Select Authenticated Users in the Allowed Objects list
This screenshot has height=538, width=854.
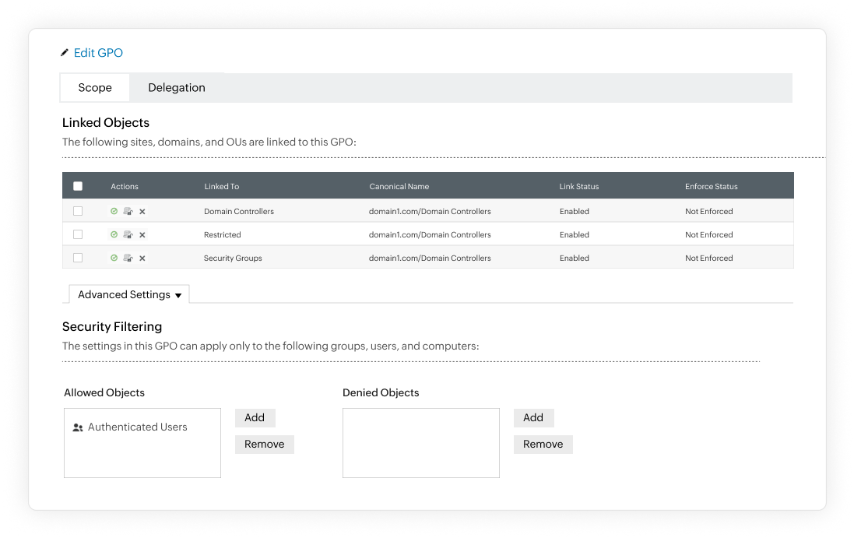[137, 427]
